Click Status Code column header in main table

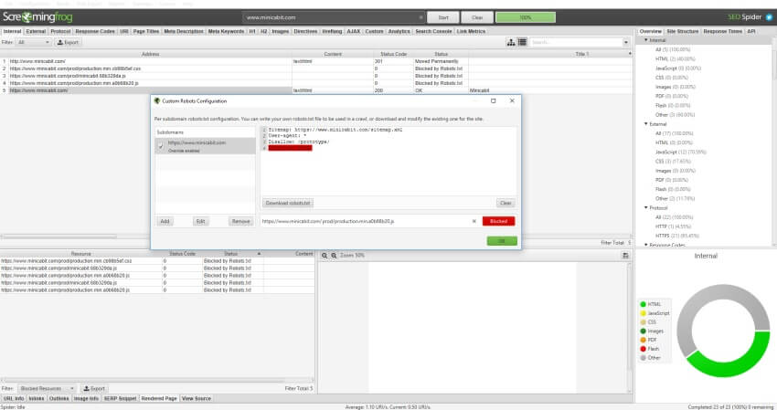coord(393,54)
